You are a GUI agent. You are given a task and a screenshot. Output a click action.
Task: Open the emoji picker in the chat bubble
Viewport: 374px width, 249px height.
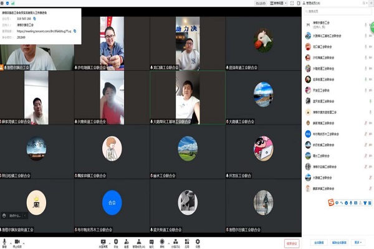point(4,215)
